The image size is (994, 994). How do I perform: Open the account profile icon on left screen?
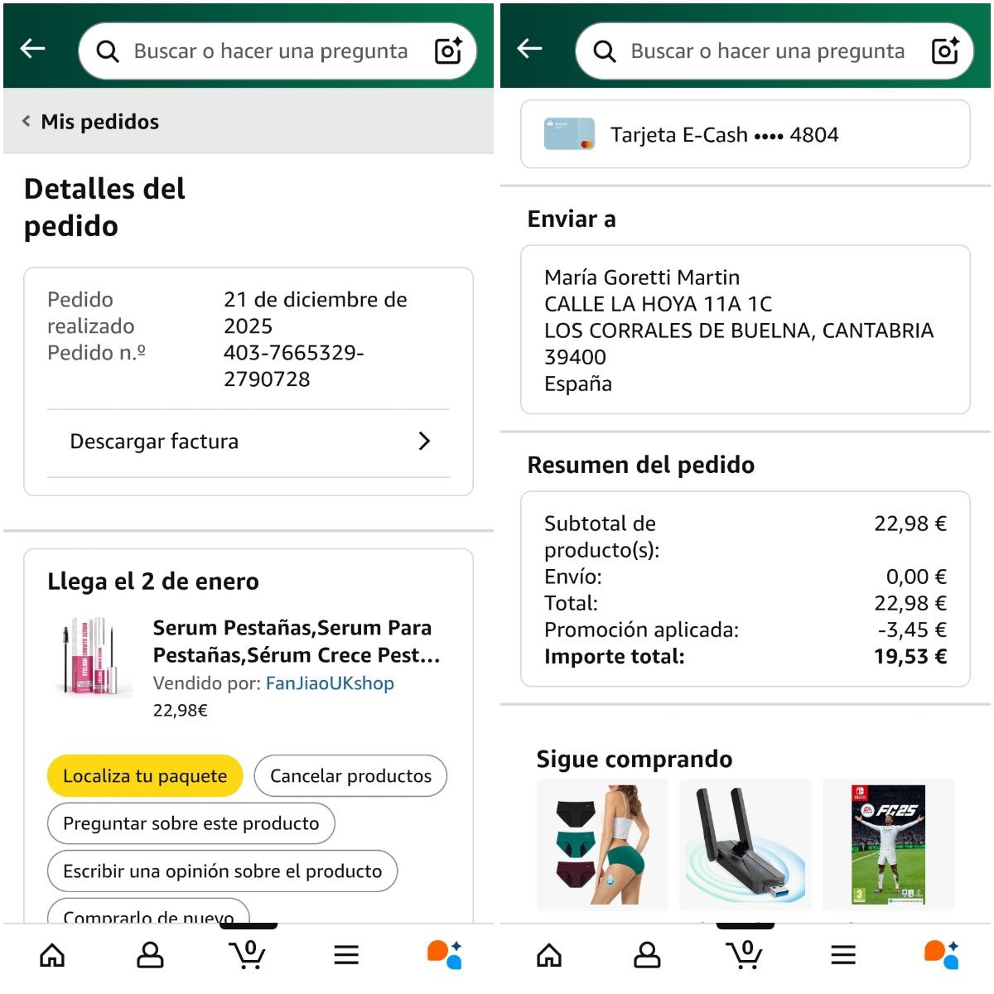click(x=150, y=955)
